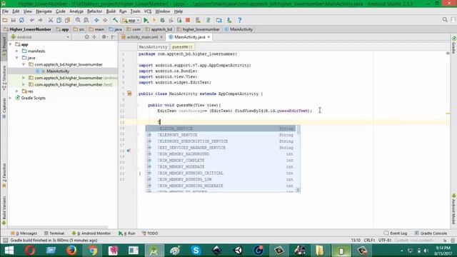Click the Debug app bug icon

click(162, 20)
